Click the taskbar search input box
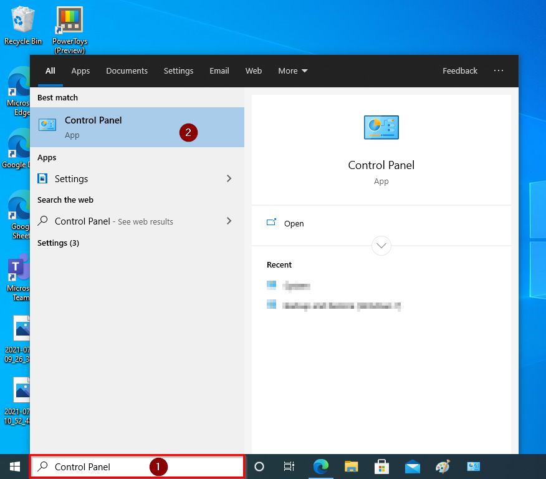This screenshot has height=479, width=546. pos(137,467)
